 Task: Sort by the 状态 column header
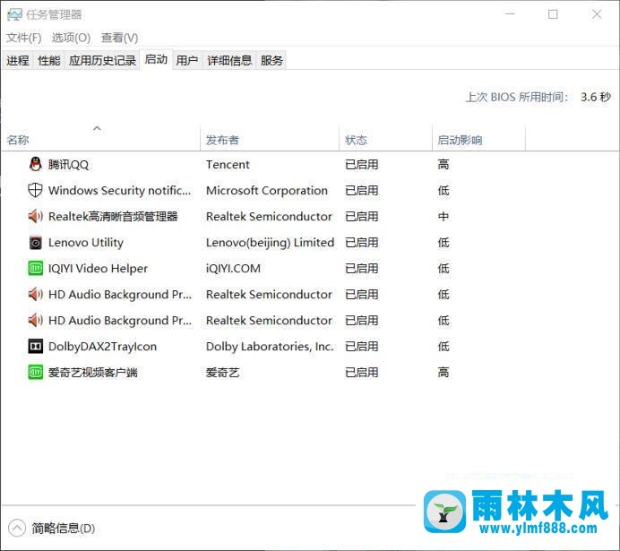pyautogui.click(x=385, y=140)
